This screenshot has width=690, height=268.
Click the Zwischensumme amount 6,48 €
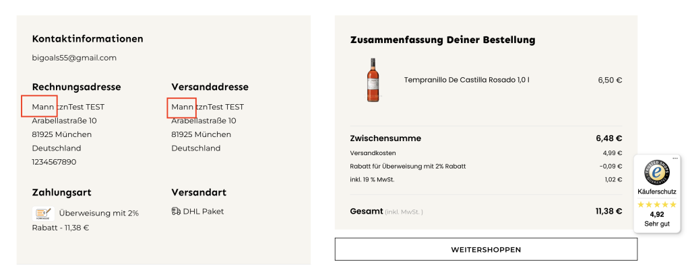pyautogui.click(x=609, y=138)
